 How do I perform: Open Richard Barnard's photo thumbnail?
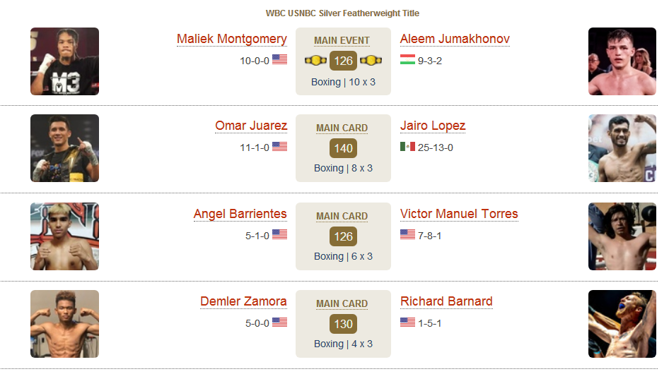[x=622, y=324]
